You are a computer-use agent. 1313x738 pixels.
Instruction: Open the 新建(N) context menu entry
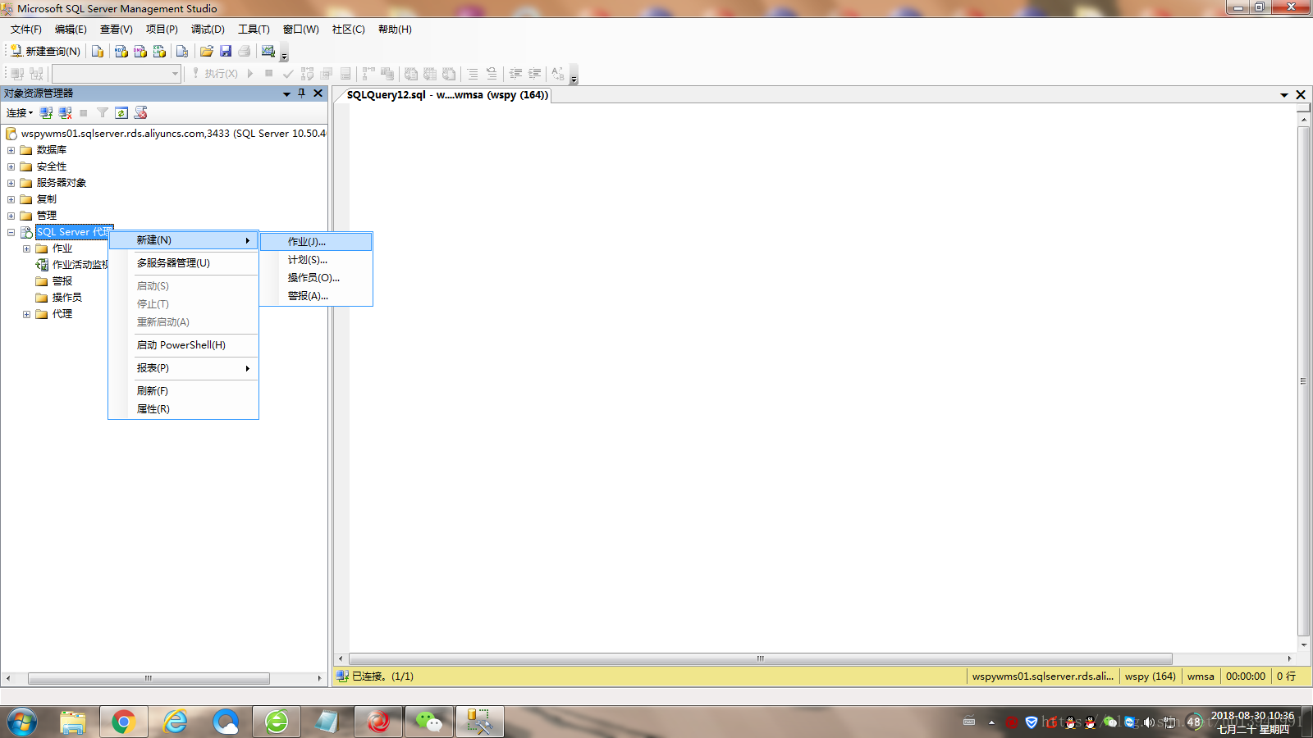tap(184, 240)
